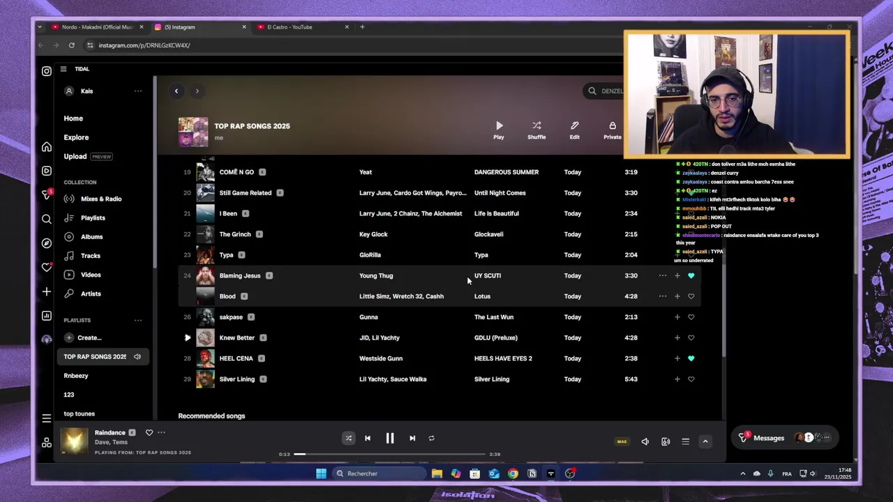
Task: Open play queue list icon
Action: pos(685,441)
